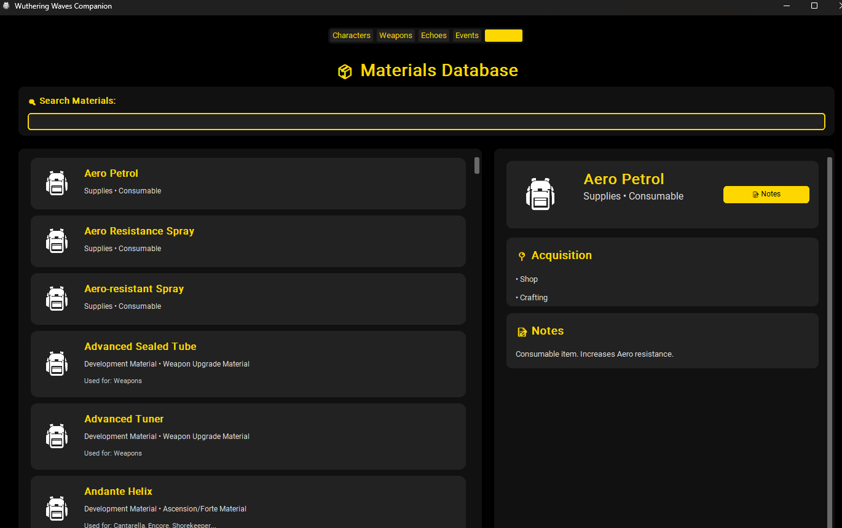Click 'Development Material • Ascension/Forte Material' subtitle
The image size is (842, 528).
165,509
